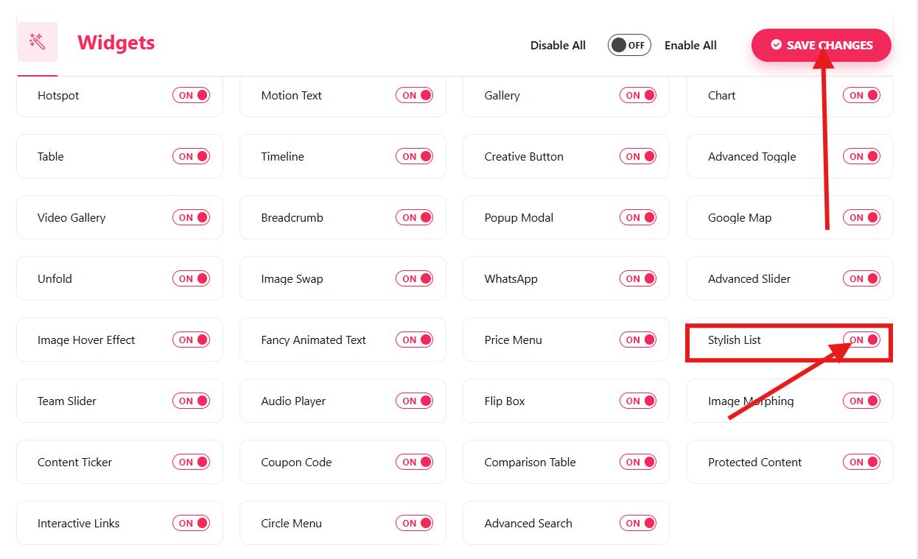Click the Widgets magic wand icon
918x559 pixels.
[38, 42]
